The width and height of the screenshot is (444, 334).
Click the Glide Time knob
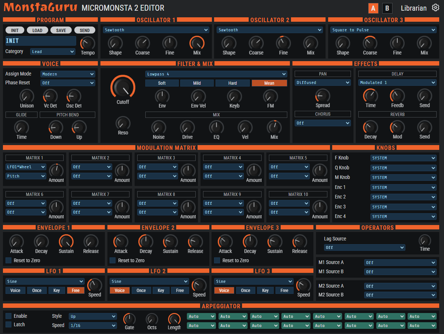(x=21, y=127)
